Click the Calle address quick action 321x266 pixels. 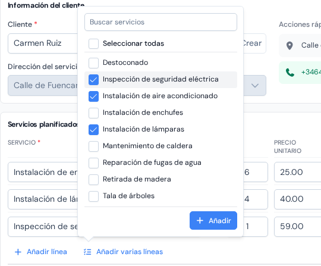300,45
